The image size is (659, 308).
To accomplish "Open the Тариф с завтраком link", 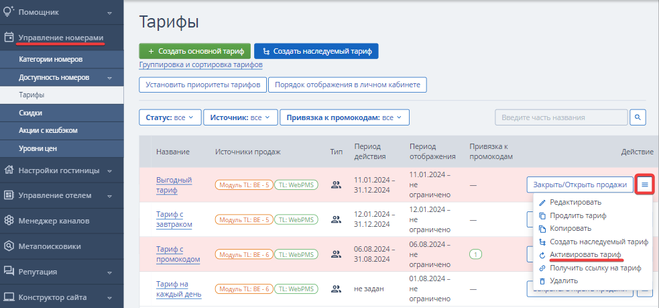I will point(174,219).
